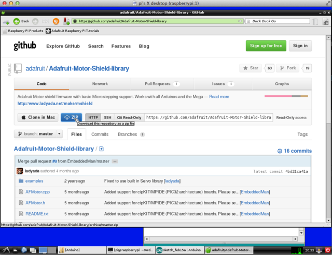The width and height of the screenshot is (332, 255).
Task: Click ladyada's avatar thumbnail
Action: coord(20,171)
